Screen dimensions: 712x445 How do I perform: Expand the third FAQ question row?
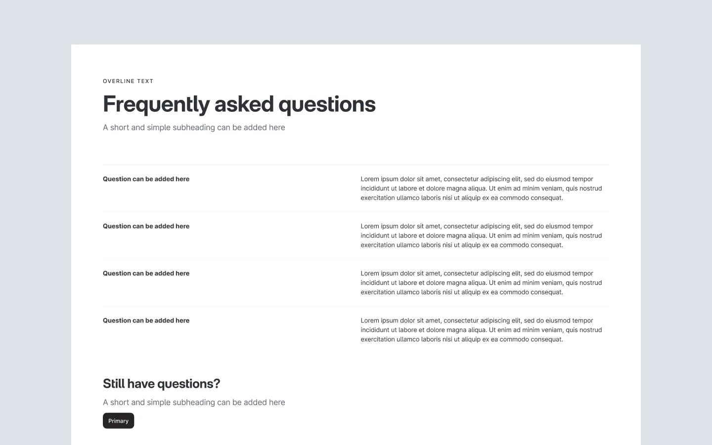click(x=146, y=273)
